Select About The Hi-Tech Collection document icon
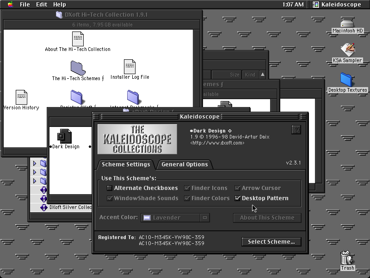This screenshot has height=278, width=370. click(78, 39)
